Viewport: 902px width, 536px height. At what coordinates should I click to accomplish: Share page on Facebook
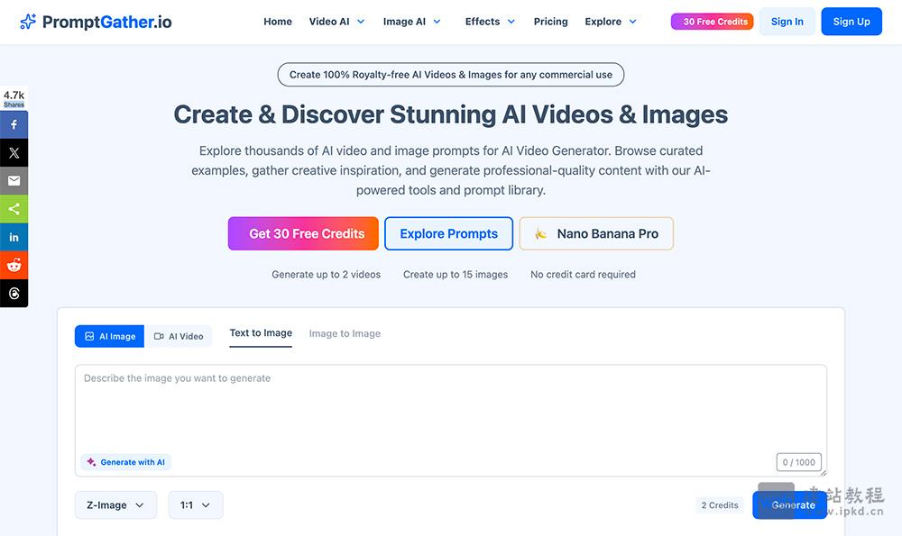(14, 125)
